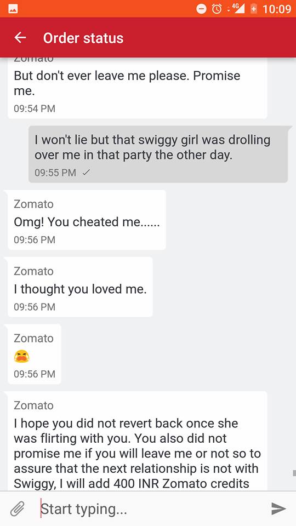
Task: Tap the 'don't ever leave me' message
Action: [x=137, y=88]
